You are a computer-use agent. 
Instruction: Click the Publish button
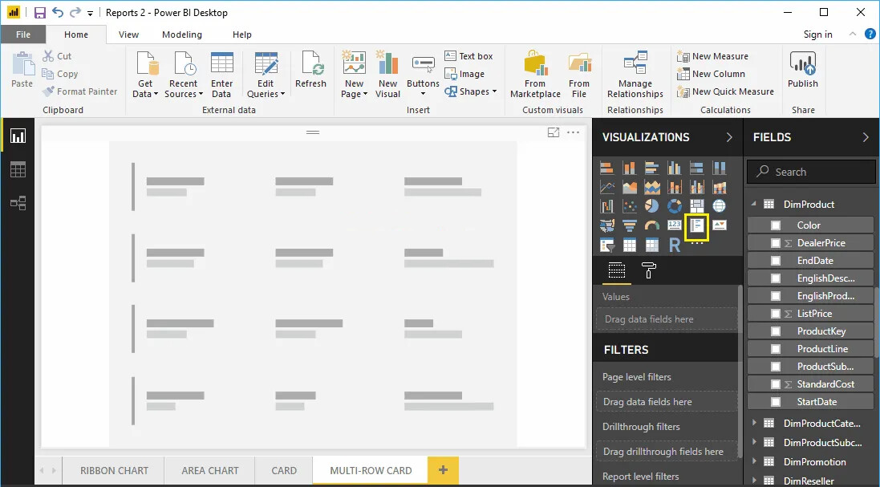[802, 72]
